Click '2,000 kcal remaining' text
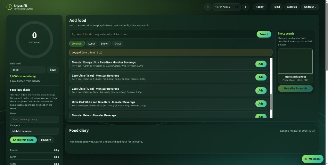This screenshot has width=328, height=165. coord(23,76)
